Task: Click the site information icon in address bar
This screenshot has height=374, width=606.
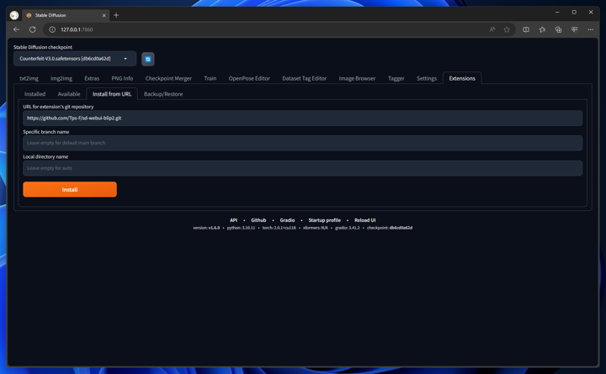Action: 52,29
